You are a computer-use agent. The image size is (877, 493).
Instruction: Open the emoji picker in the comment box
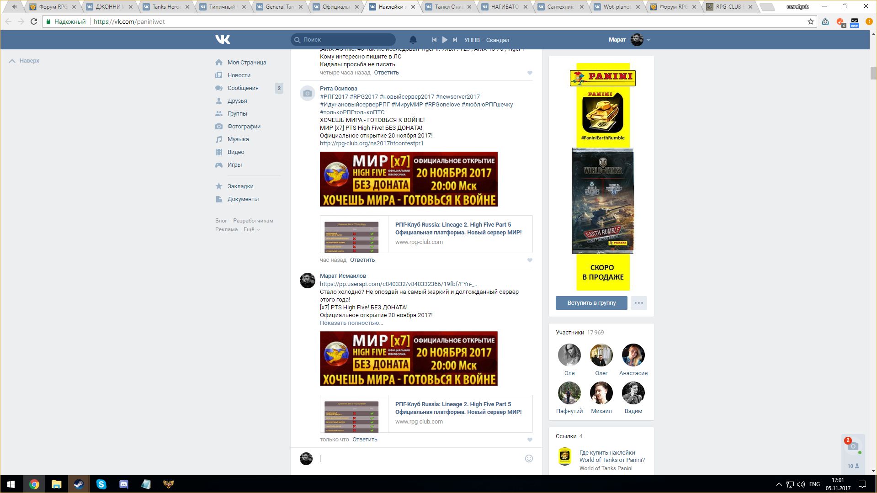(x=529, y=458)
